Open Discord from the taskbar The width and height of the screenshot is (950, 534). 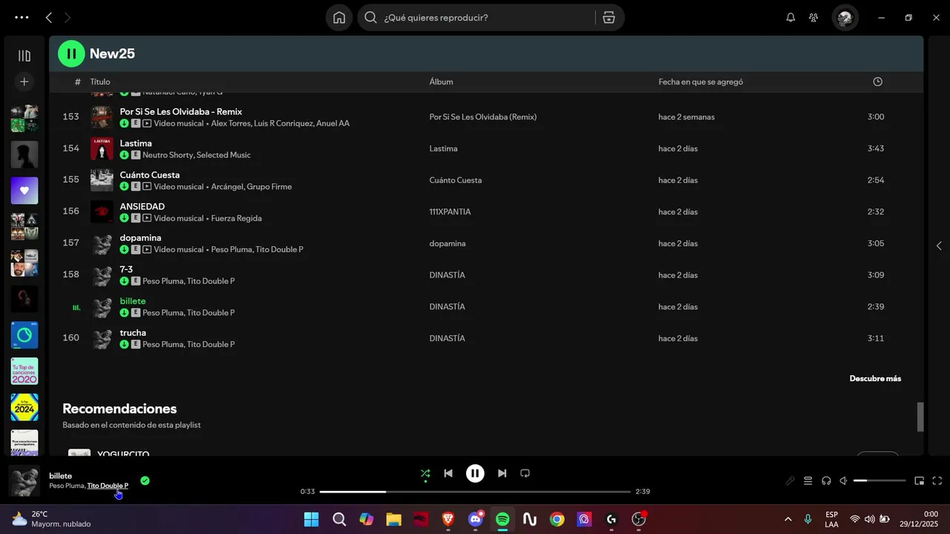[476, 519]
